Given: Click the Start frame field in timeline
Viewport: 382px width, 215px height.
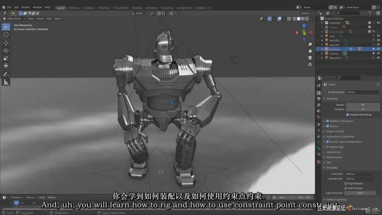Looking at the screenshot, I should tap(286, 197).
